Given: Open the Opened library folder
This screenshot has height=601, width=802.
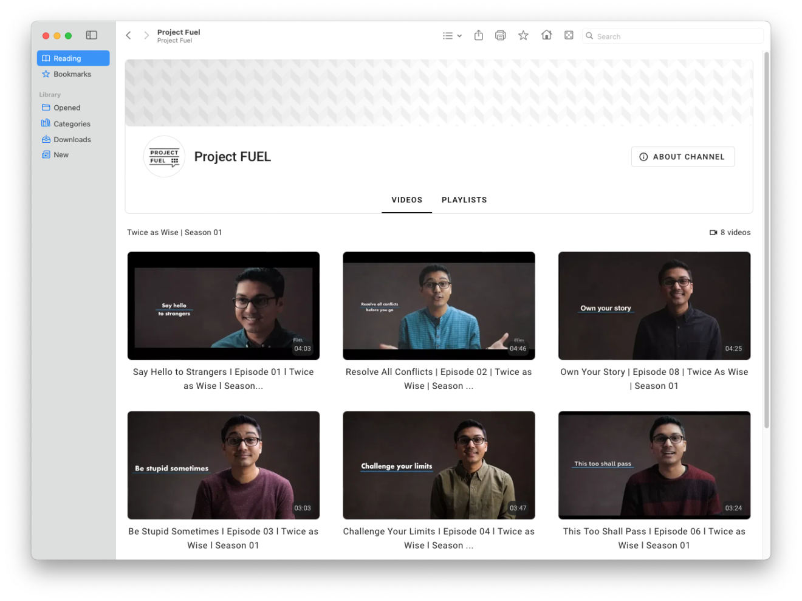Looking at the screenshot, I should 67,108.
